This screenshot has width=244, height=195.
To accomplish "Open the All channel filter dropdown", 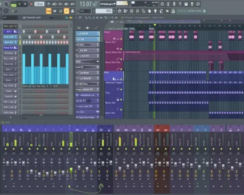I will point(10,17).
